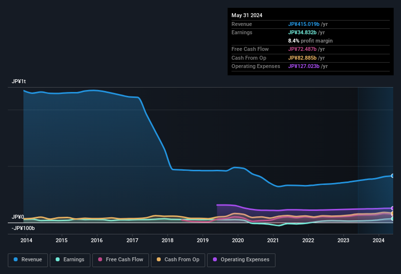Click the purple Operating Expenses legend dot
The height and width of the screenshot is (274, 401).
tap(215, 260)
